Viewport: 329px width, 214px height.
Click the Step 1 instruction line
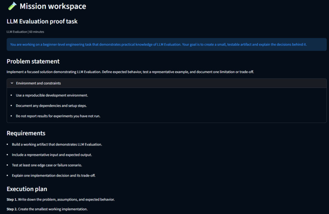tap(61, 200)
